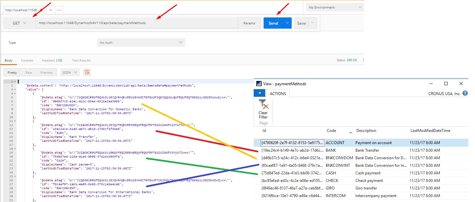Image resolution: width=475 pixels, height=202 pixels.
Task: Open the Test Results tab
Action: coord(81,61)
